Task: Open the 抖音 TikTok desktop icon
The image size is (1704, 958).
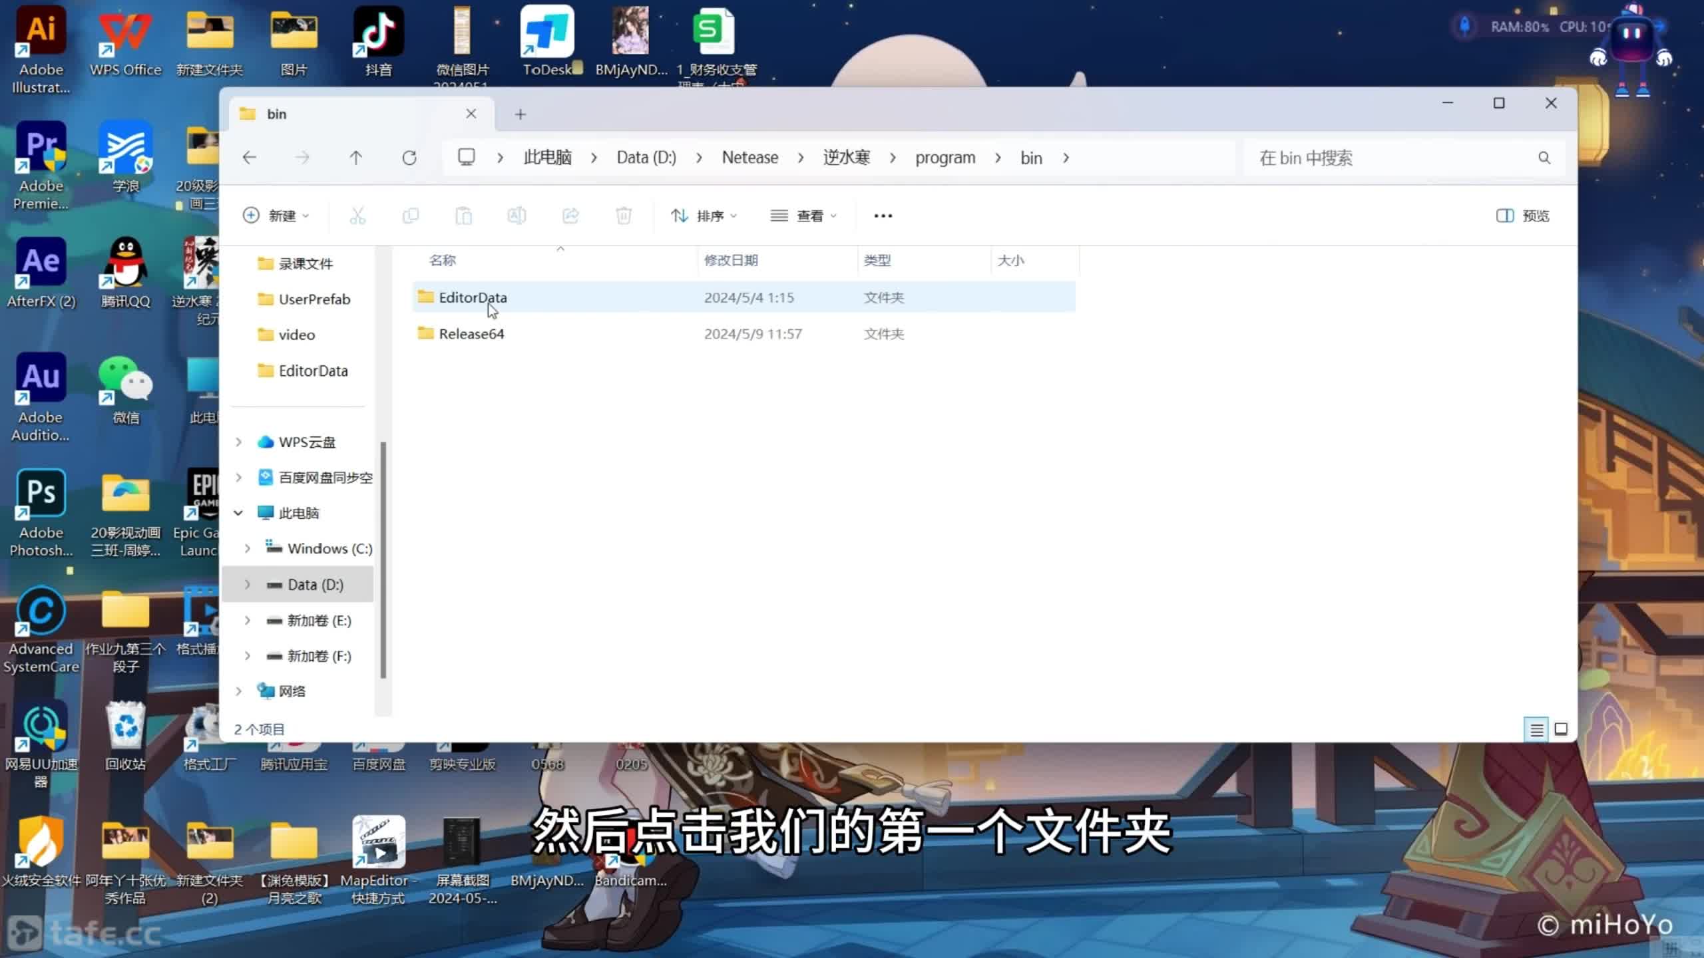Action: (378, 42)
